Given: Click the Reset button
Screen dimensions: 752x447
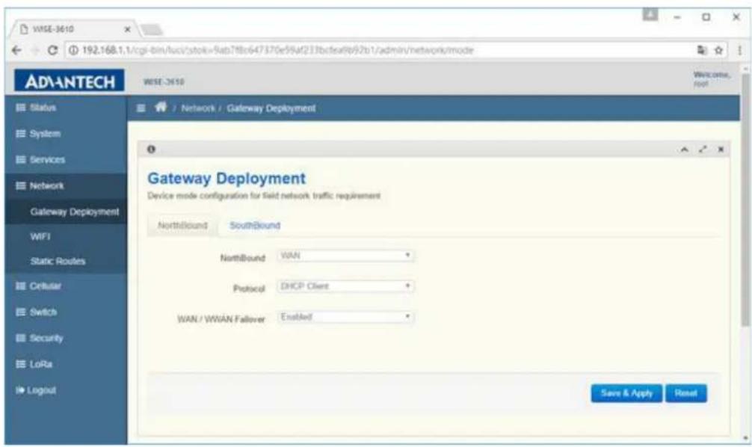Looking at the screenshot, I should (685, 393).
